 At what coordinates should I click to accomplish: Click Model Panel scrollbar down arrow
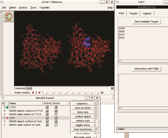pyautogui.click(x=97, y=133)
